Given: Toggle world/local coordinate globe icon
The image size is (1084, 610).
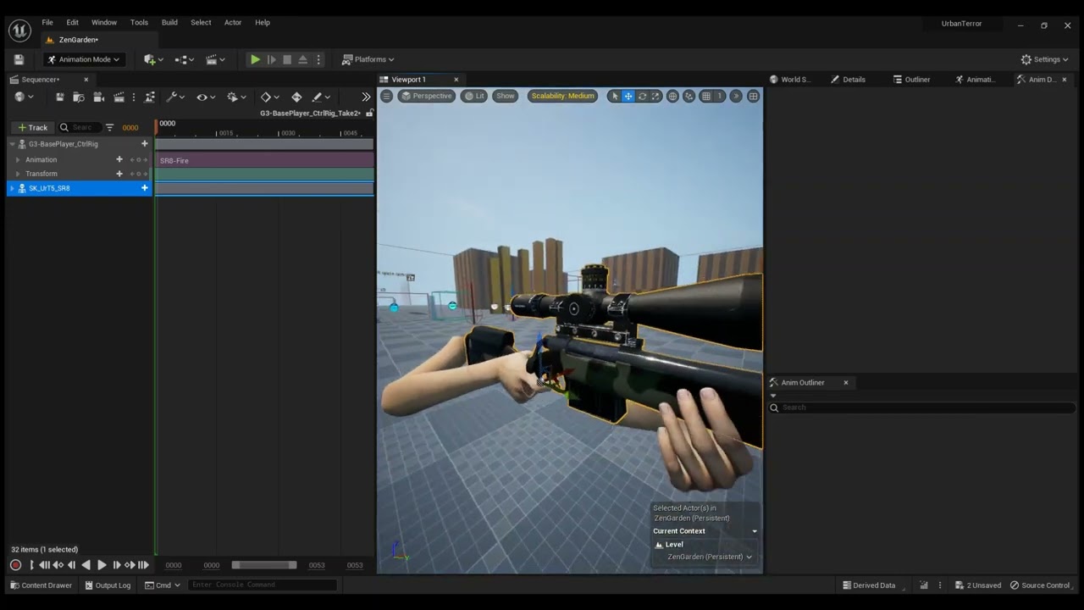Looking at the screenshot, I should [x=672, y=96].
